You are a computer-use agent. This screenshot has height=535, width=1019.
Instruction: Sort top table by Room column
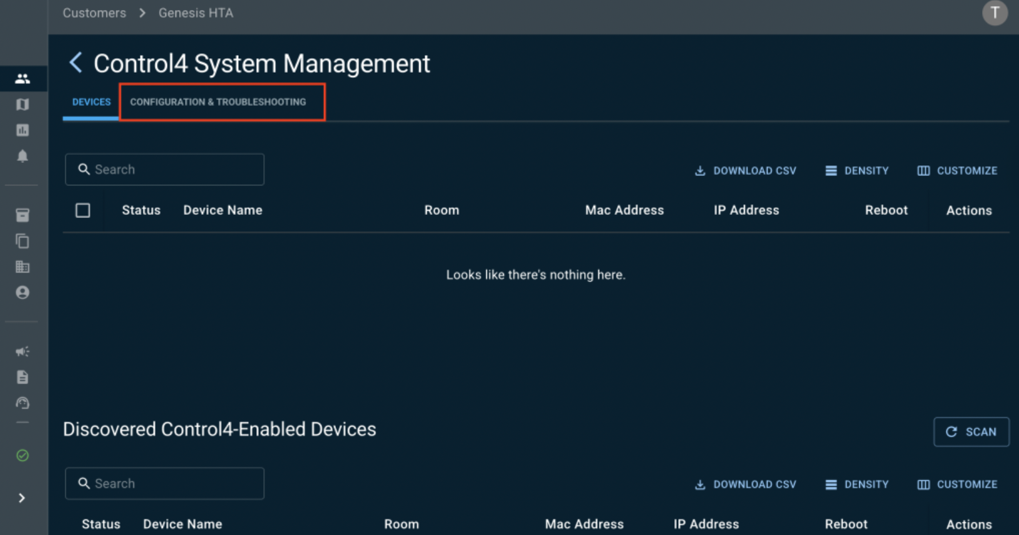[442, 210]
